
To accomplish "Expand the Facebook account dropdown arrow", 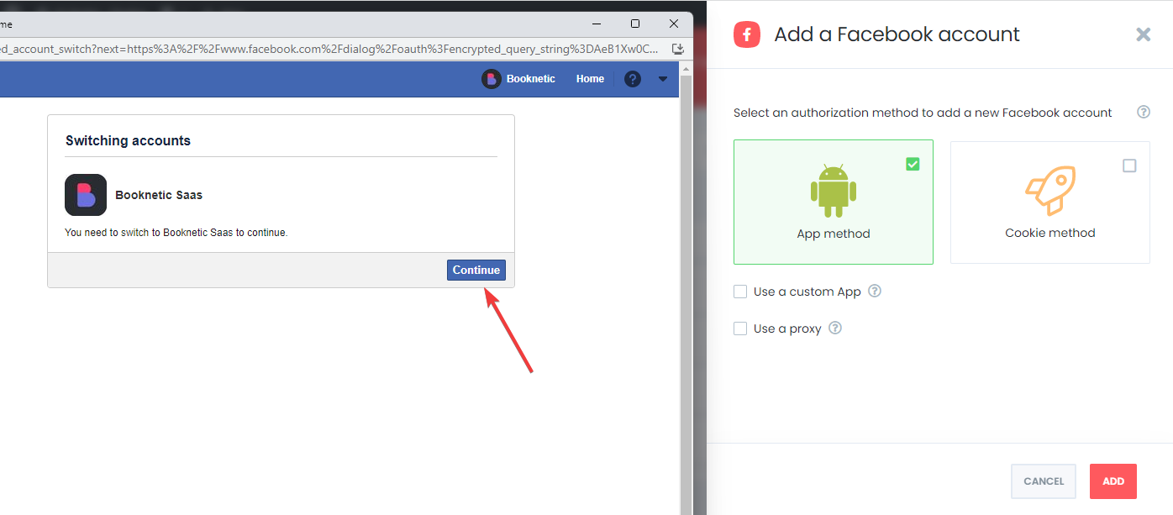I will coord(663,79).
